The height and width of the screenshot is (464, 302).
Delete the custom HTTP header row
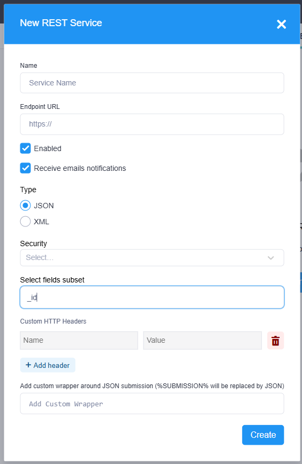pyautogui.click(x=275, y=341)
